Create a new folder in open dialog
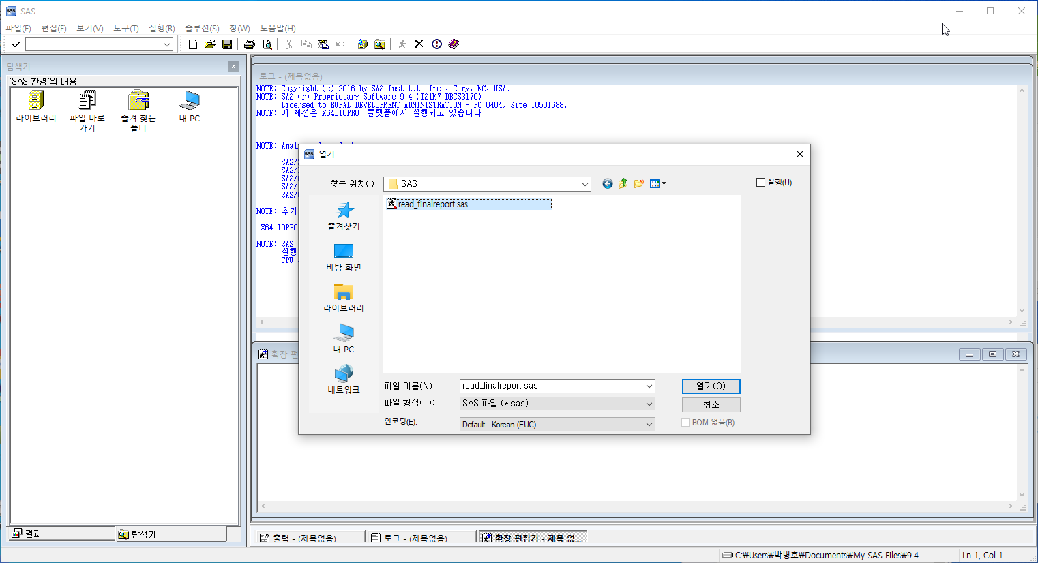The width and height of the screenshot is (1038, 563). click(639, 183)
